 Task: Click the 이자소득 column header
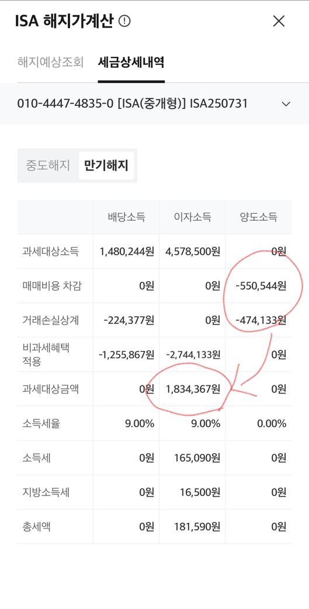point(192,217)
